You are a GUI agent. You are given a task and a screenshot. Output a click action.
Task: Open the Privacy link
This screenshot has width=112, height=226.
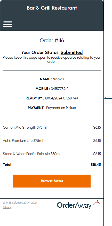pyautogui.click(x=7, y=207)
